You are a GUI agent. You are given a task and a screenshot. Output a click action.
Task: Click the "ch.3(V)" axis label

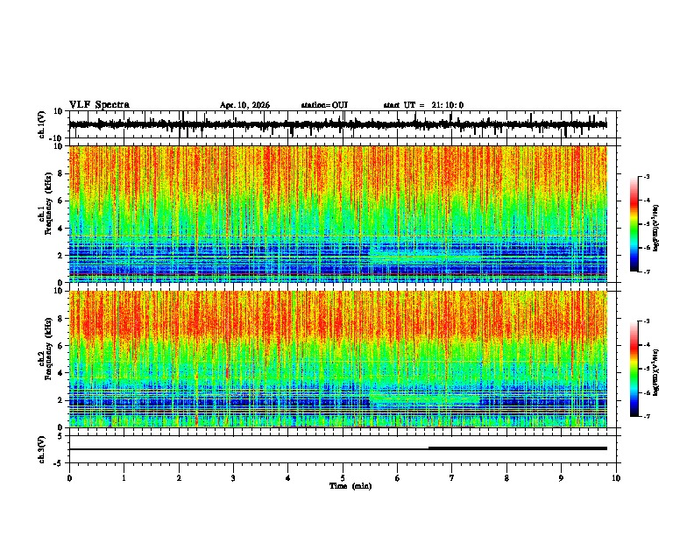pyautogui.click(x=42, y=450)
